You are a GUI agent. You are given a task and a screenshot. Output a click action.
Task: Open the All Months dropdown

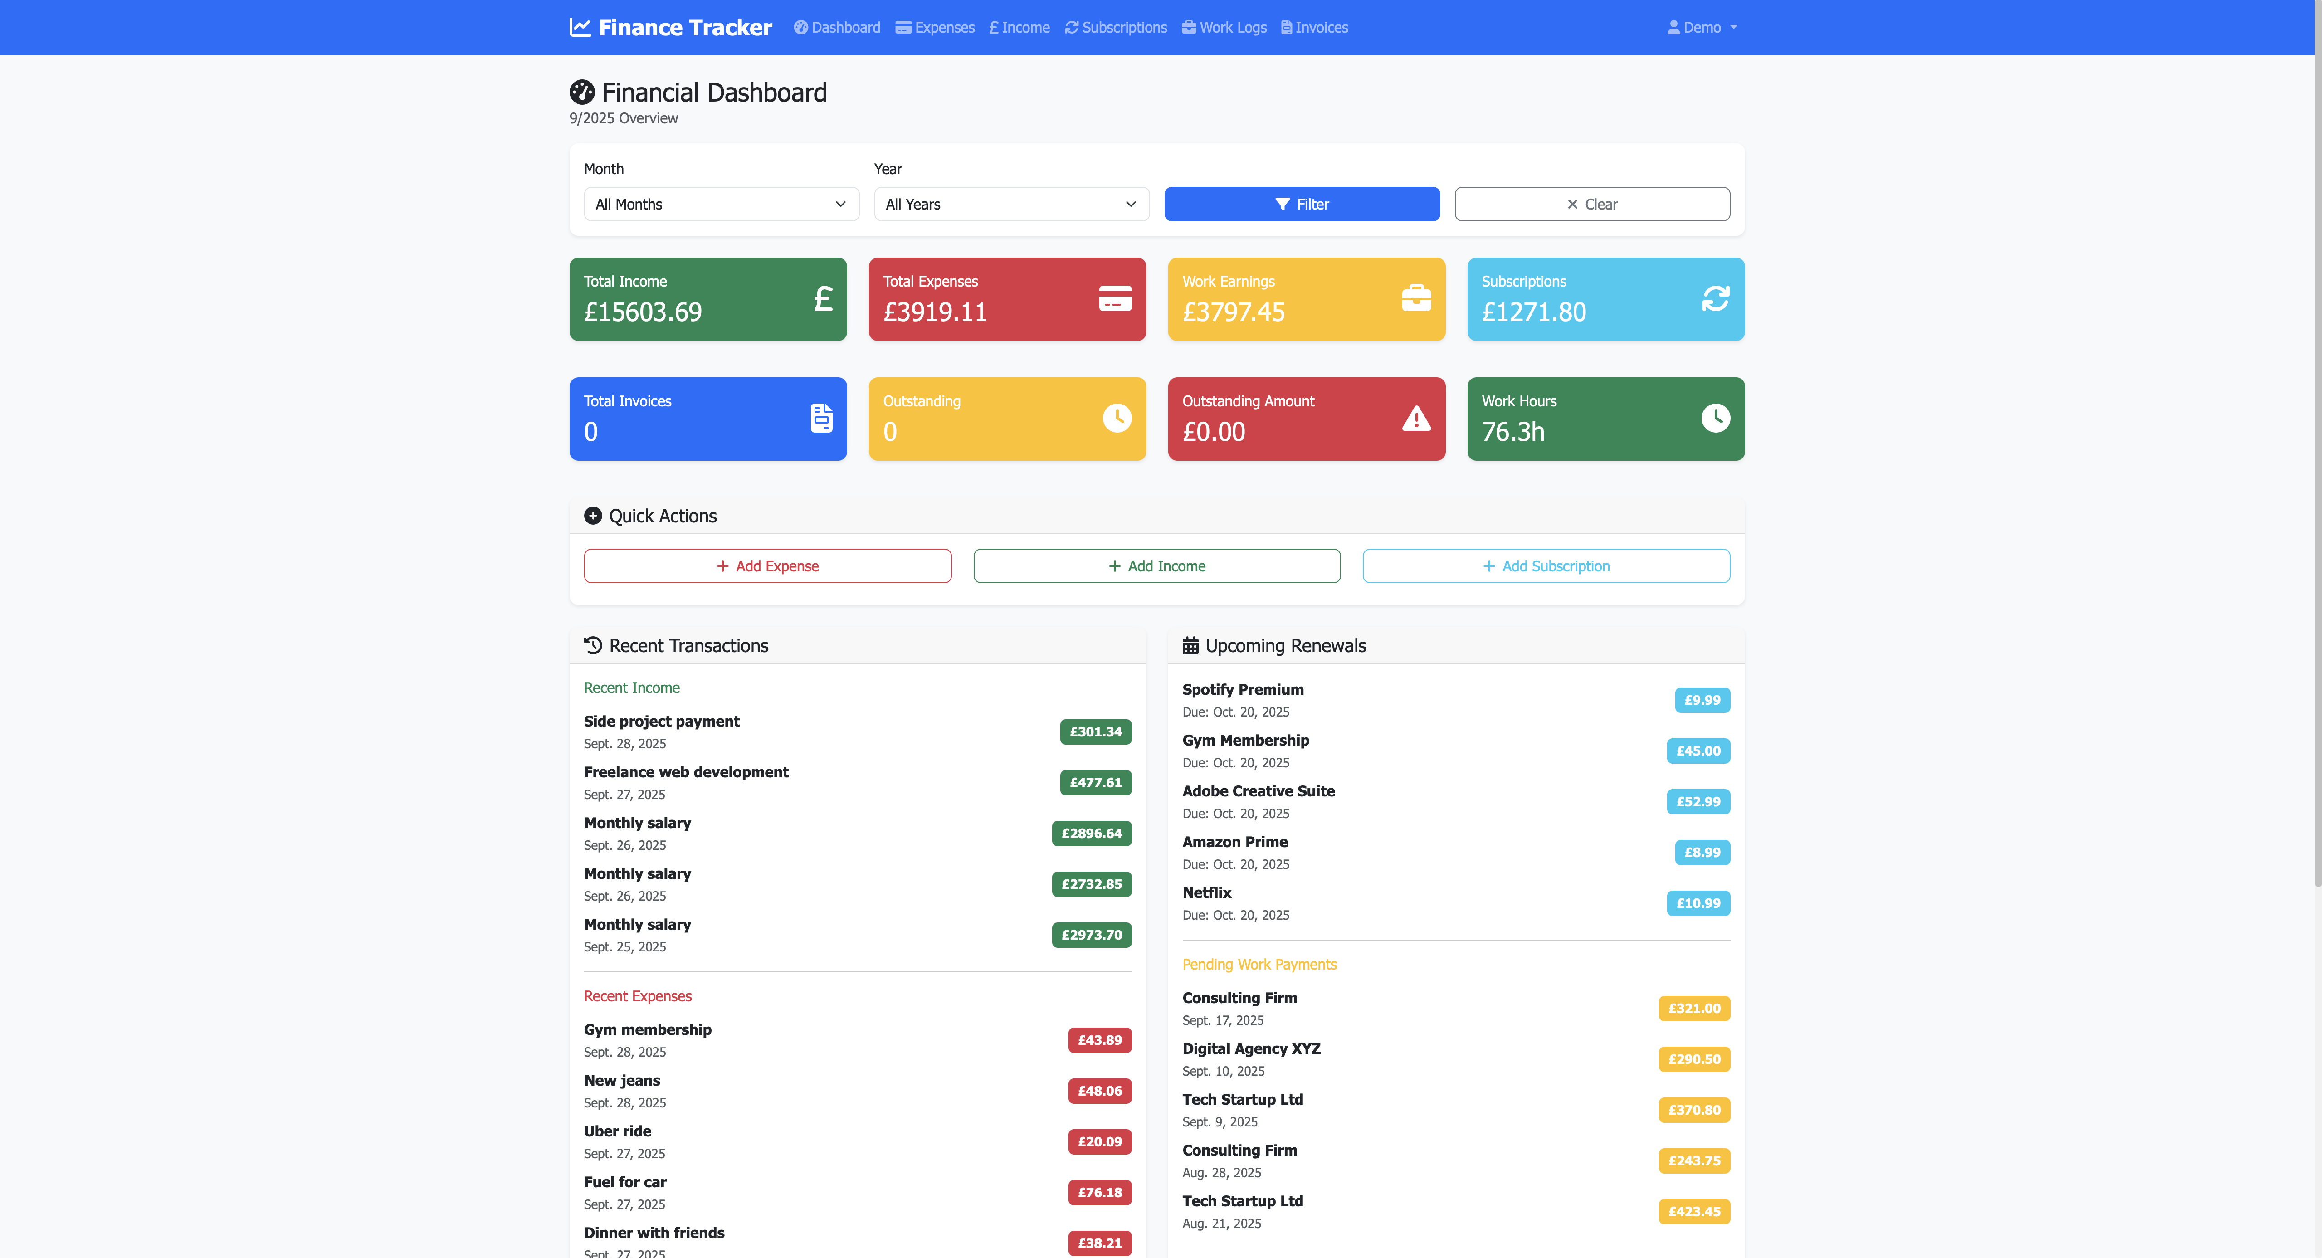click(x=721, y=205)
